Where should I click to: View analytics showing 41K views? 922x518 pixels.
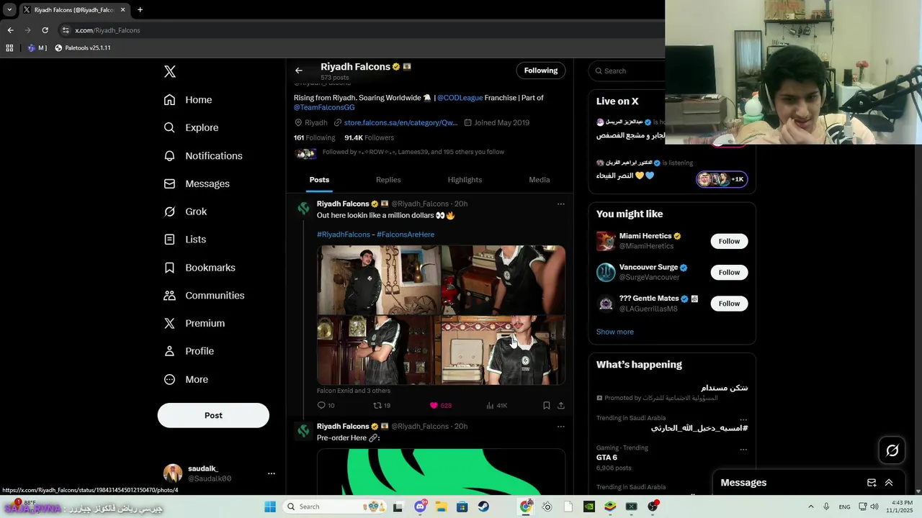click(496, 406)
